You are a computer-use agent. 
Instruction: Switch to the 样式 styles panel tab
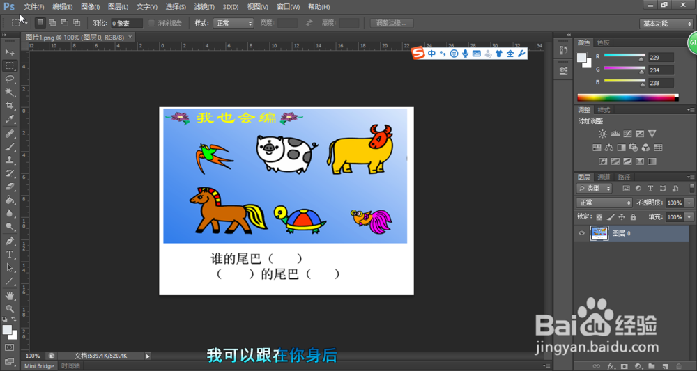coord(604,110)
